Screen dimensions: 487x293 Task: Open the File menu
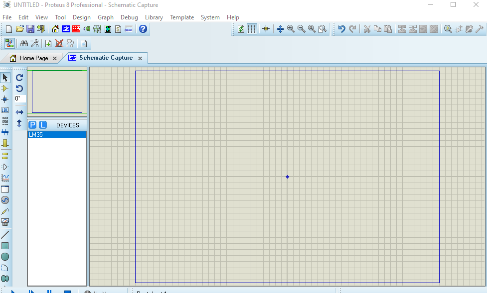pos(7,17)
